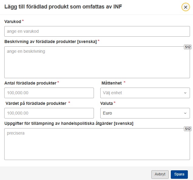Click the 512 character counter on Beskrivning
The height and width of the screenshot is (180, 193).
click(188, 47)
